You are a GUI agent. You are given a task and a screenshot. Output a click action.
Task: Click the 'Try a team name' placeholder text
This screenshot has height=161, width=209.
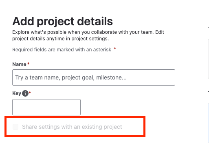point(71,77)
